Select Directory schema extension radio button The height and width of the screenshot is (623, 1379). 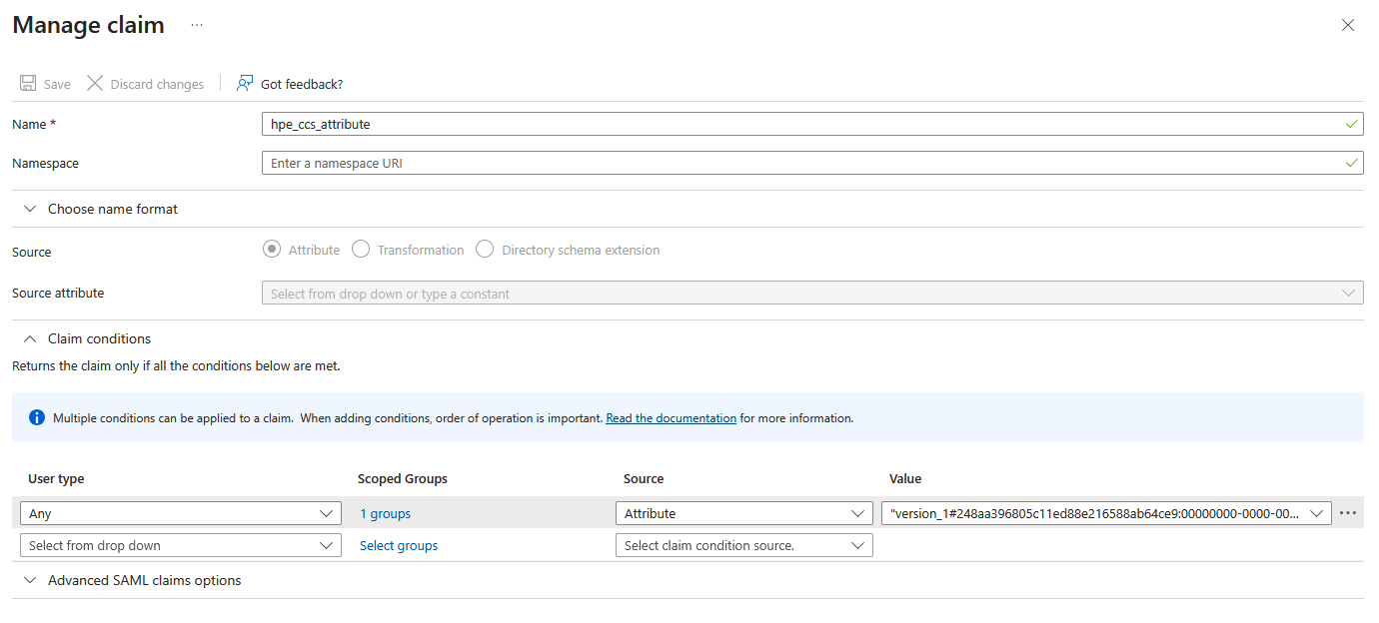(485, 250)
